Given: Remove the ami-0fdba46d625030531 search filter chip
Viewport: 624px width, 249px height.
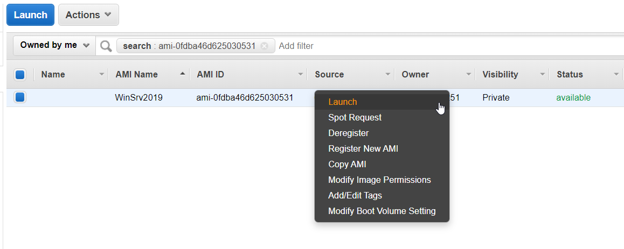Looking at the screenshot, I should click(x=264, y=46).
